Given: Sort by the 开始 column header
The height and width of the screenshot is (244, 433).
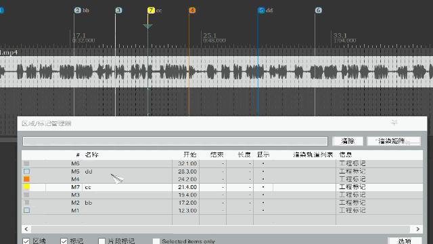Looking at the screenshot, I should point(190,155).
